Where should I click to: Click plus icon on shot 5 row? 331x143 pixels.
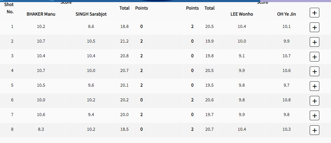click(x=314, y=86)
